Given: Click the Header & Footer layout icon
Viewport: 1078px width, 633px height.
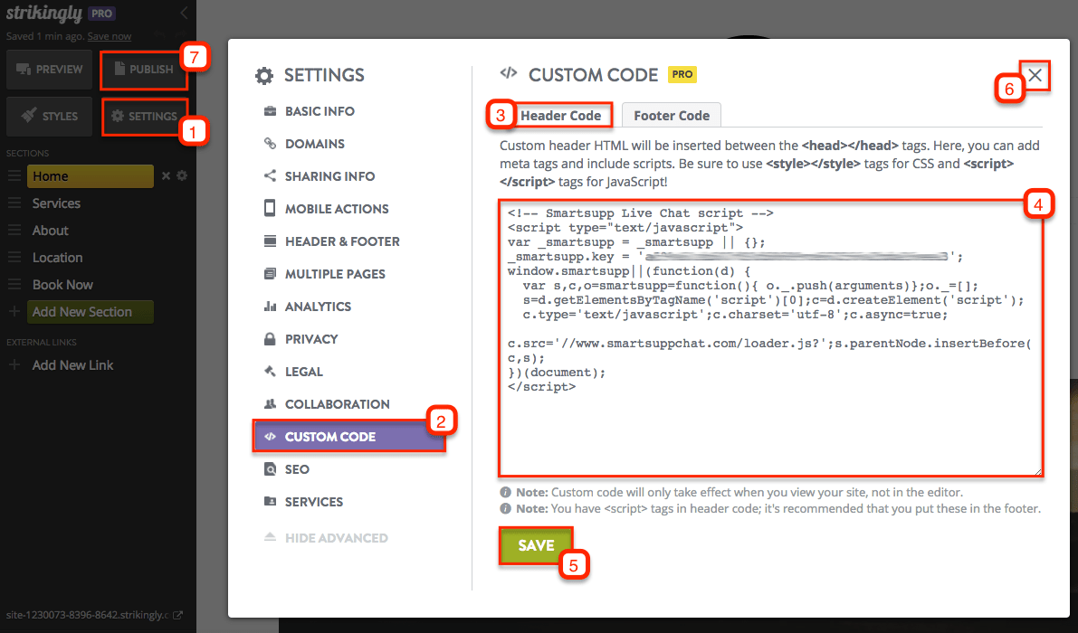Looking at the screenshot, I should click(271, 241).
